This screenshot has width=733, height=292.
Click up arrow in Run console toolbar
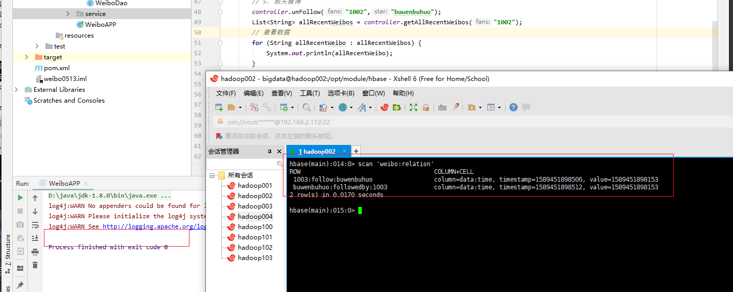(35, 198)
